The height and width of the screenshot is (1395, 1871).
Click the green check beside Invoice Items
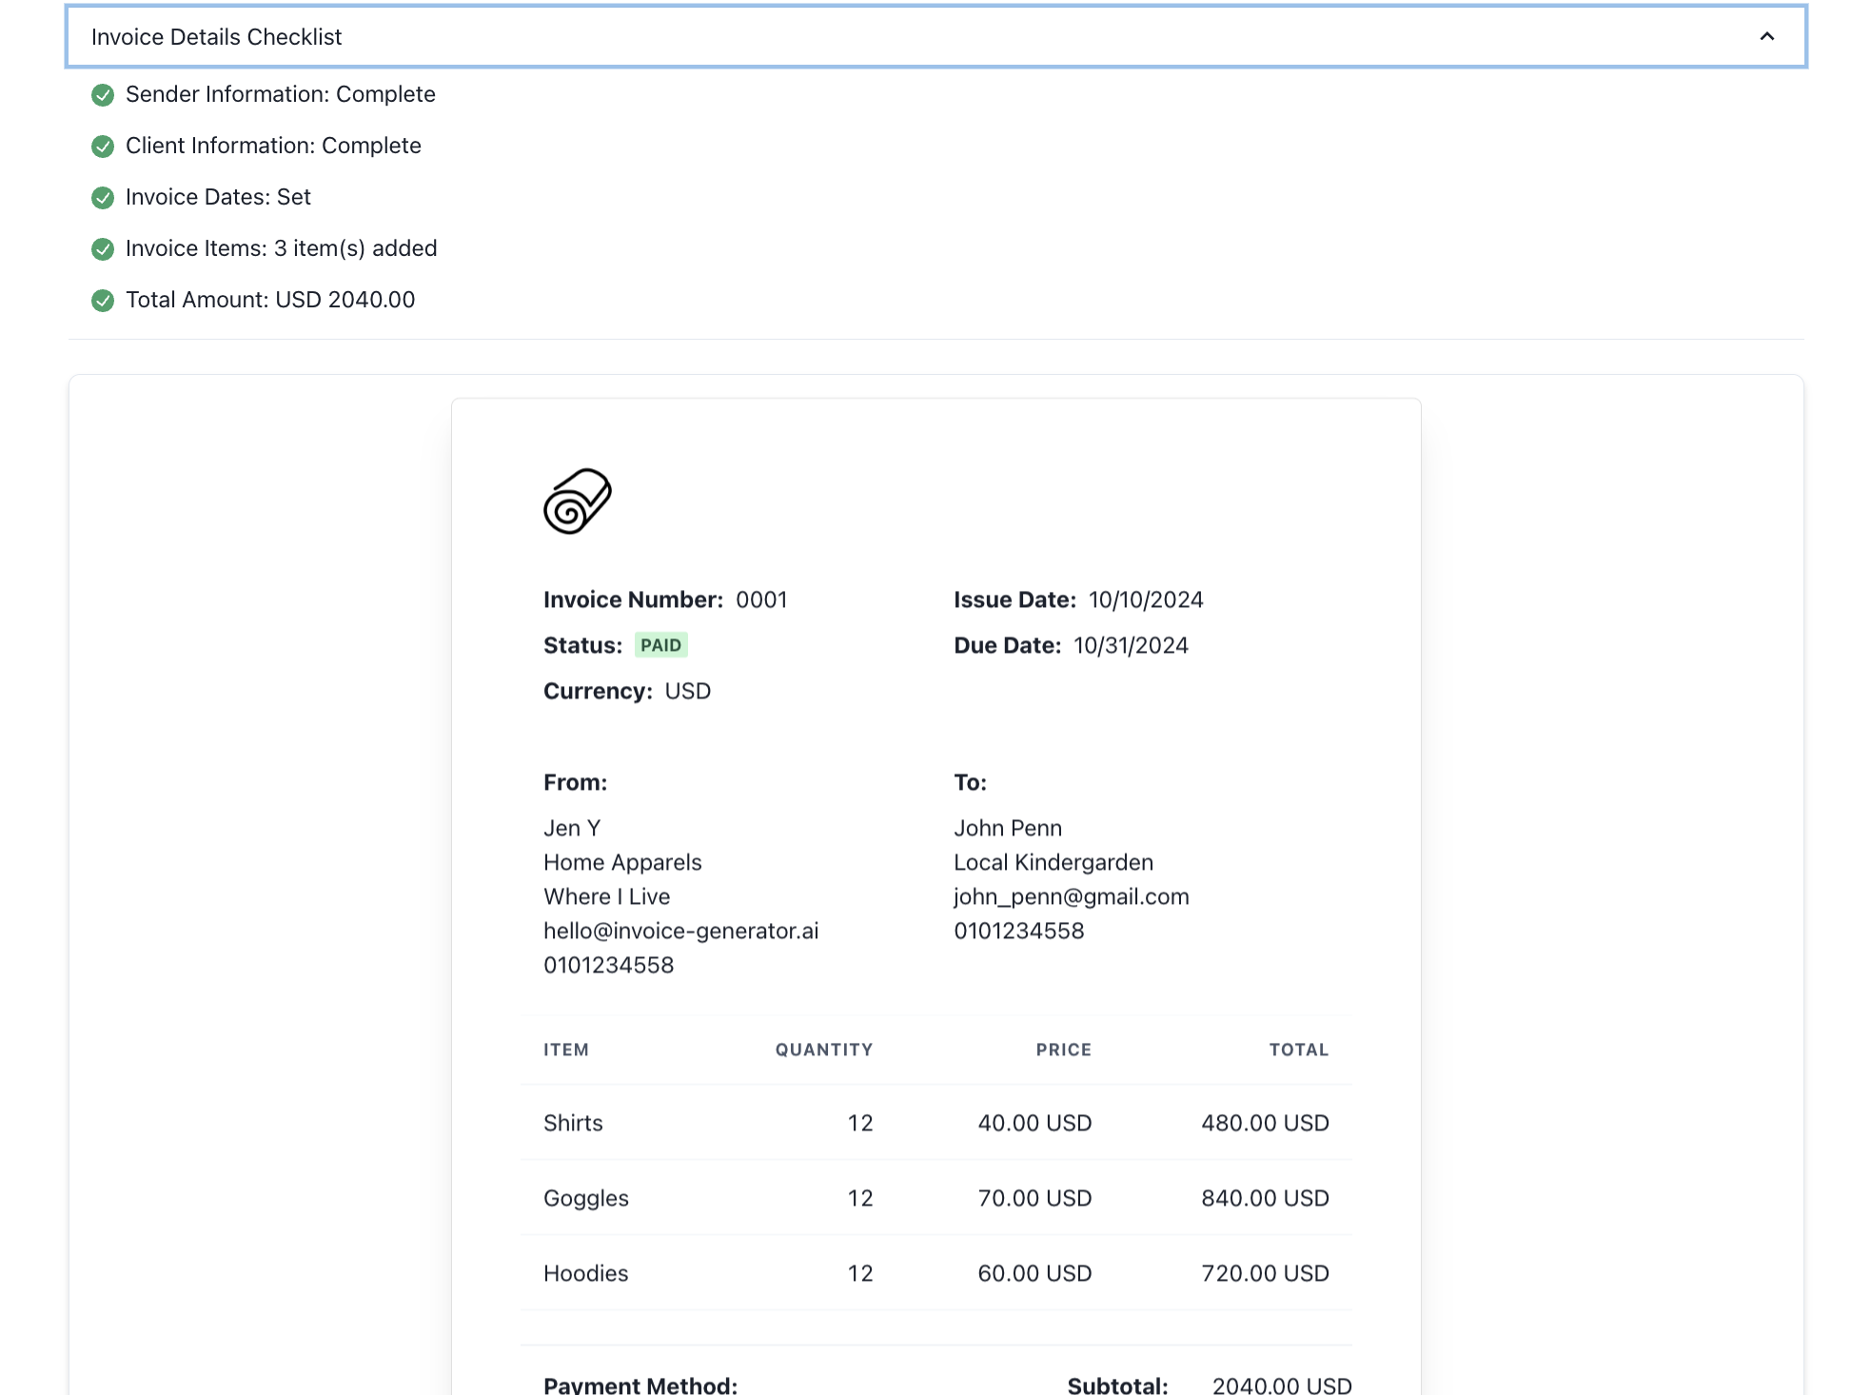click(103, 249)
